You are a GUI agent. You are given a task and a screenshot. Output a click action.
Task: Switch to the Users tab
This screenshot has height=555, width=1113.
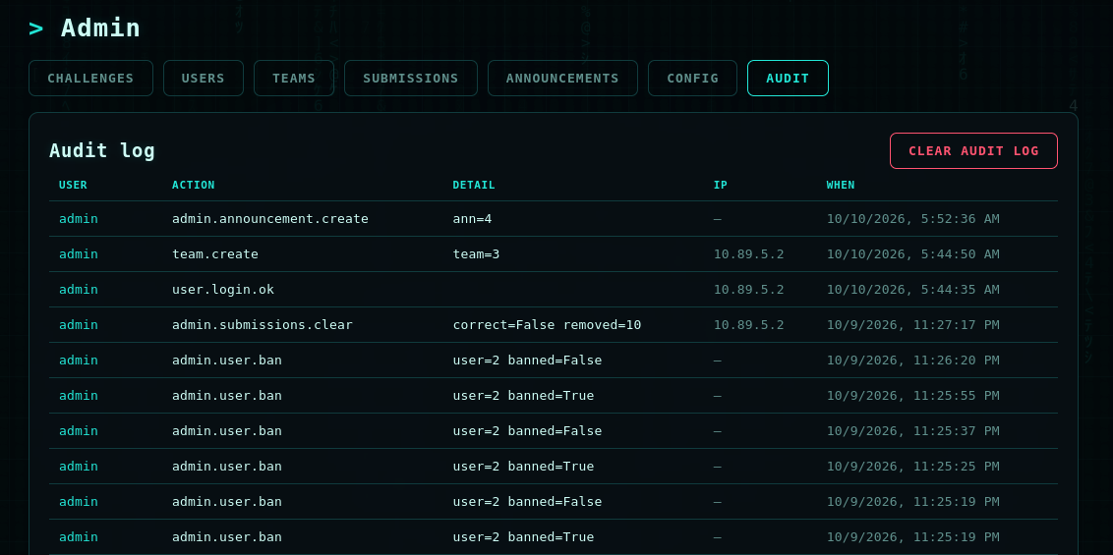(x=203, y=78)
